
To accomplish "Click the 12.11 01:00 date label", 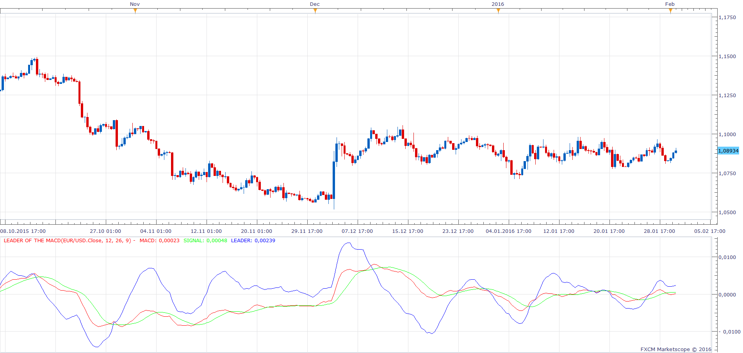I will pyautogui.click(x=206, y=231).
